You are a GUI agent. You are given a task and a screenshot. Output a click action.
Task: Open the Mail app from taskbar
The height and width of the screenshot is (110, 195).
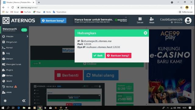[50, 108]
